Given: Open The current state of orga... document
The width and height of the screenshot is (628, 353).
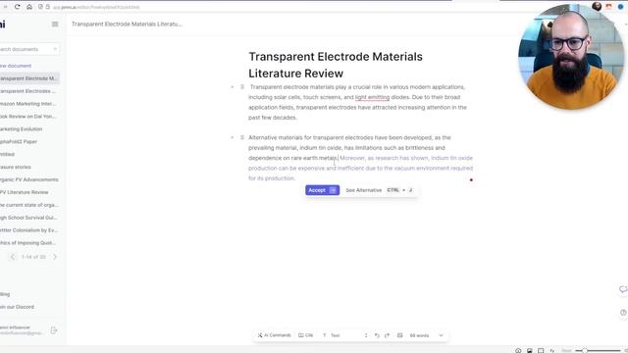Looking at the screenshot, I should point(29,205).
